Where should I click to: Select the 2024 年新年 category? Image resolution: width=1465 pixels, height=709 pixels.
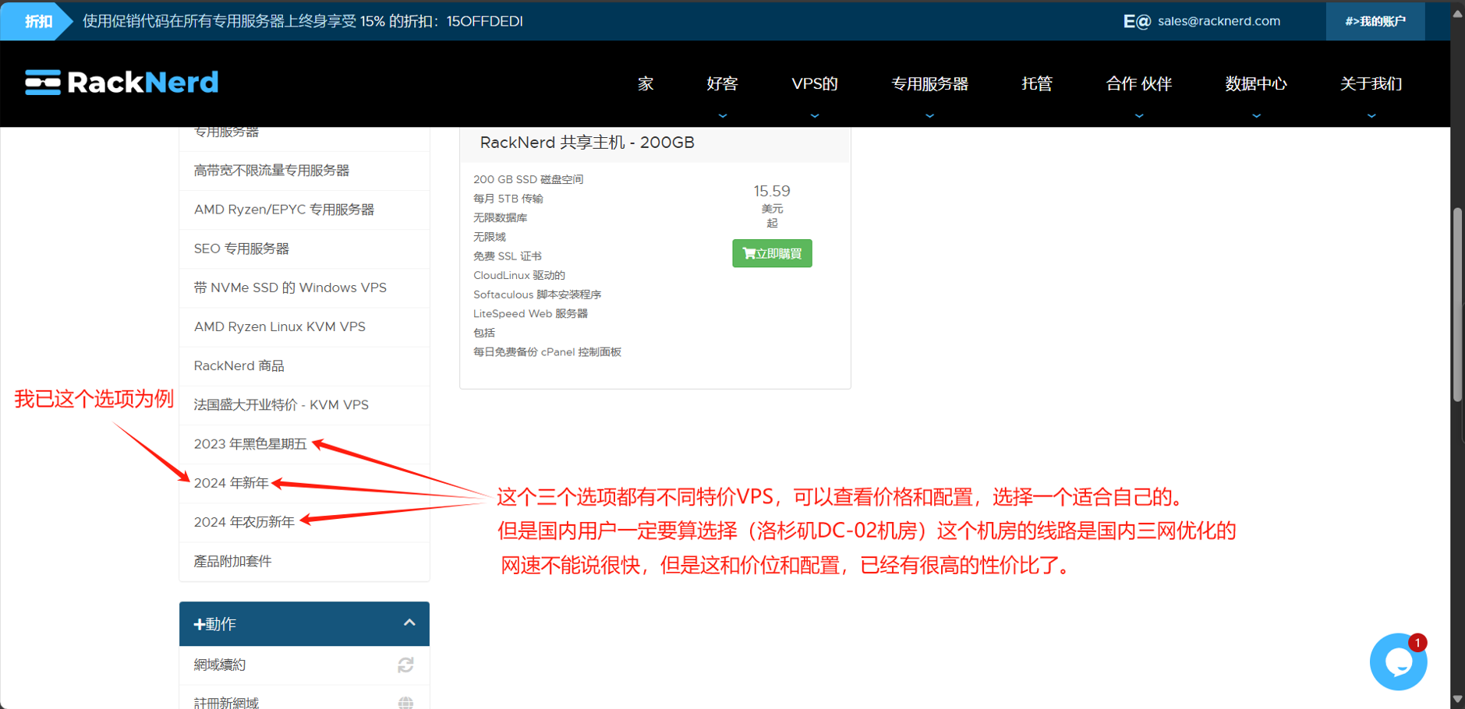click(x=232, y=483)
